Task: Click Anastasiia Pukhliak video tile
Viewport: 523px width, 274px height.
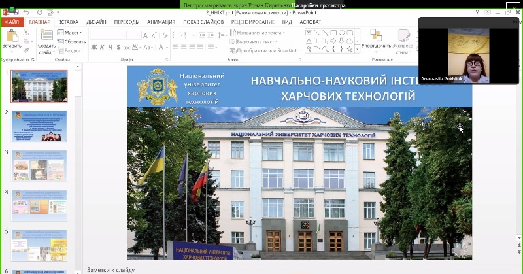Action: 469,51
